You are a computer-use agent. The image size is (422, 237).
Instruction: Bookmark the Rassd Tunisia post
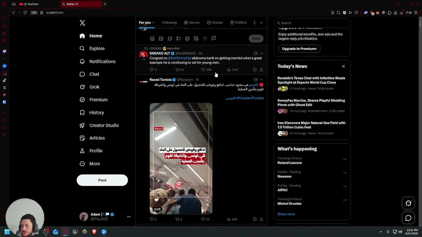point(255,219)
